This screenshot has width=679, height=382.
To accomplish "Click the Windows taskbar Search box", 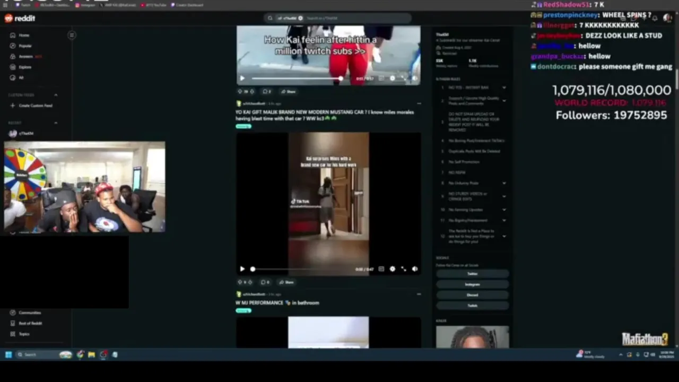I will [x=45, y=354].
